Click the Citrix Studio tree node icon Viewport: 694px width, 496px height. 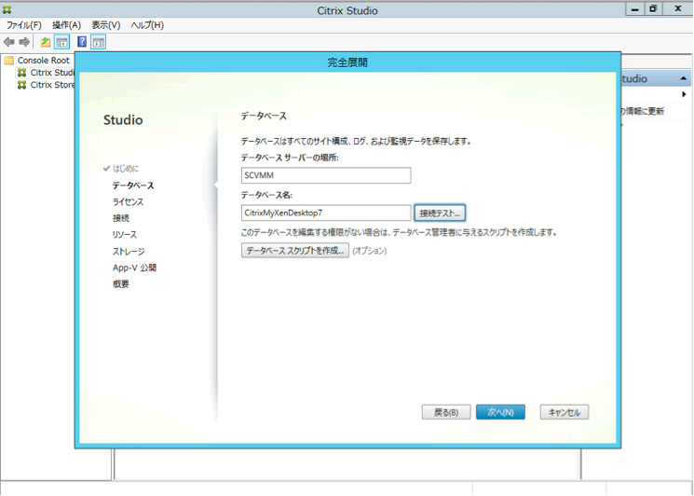21,73
